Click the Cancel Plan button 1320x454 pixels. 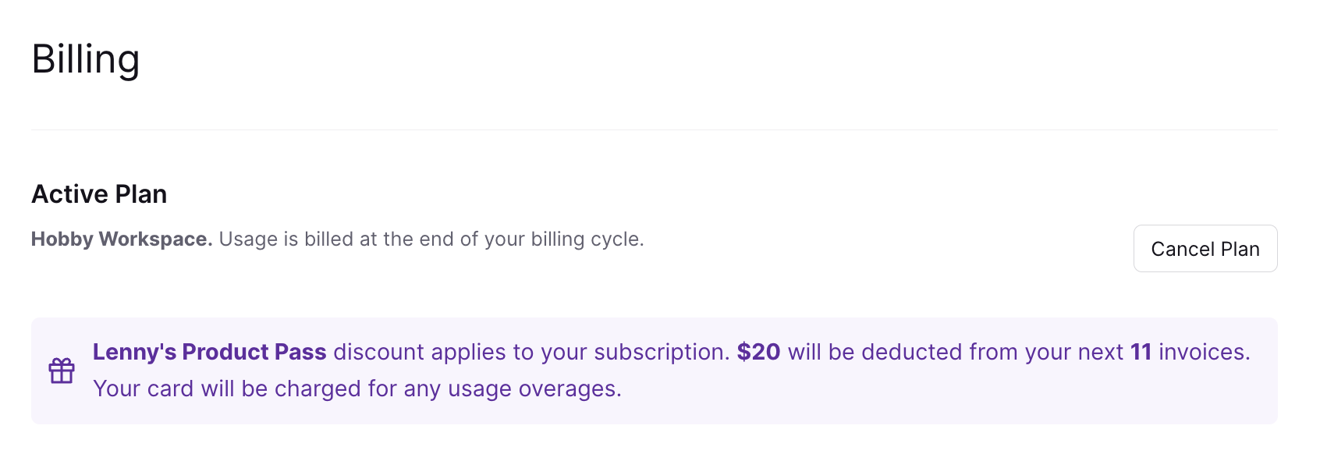(1205, 248)
